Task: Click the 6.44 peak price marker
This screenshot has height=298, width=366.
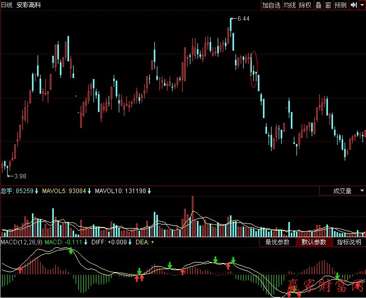Action: tap(243, 19)
